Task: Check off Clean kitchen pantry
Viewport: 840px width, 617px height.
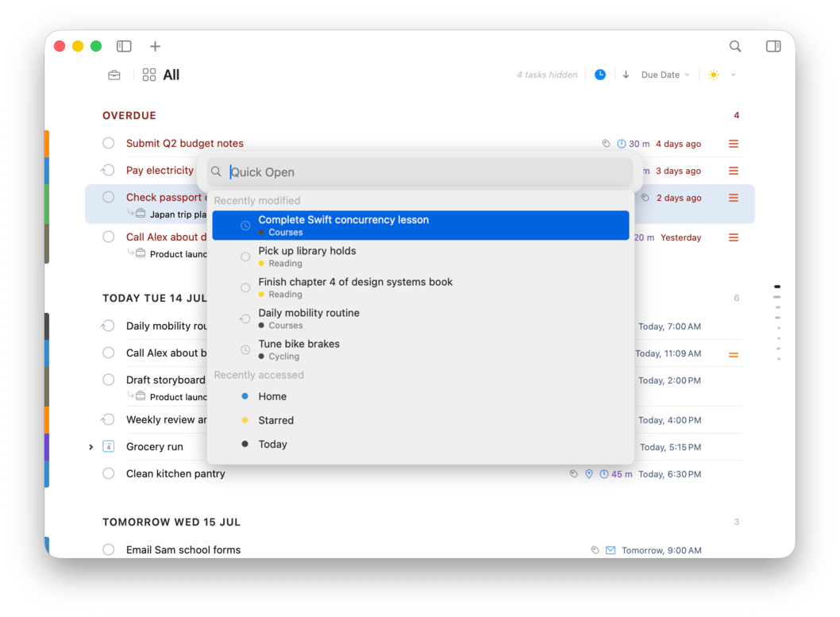Action: click(x=108, y=473)
